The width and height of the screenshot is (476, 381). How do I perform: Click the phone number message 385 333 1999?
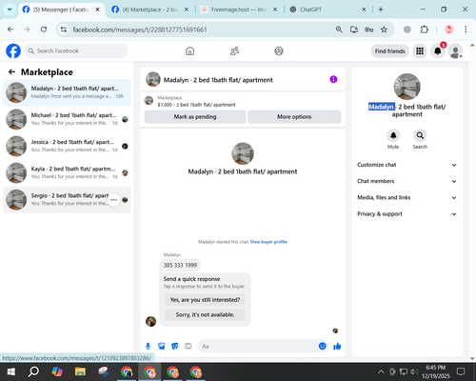[x=180, y=265]
